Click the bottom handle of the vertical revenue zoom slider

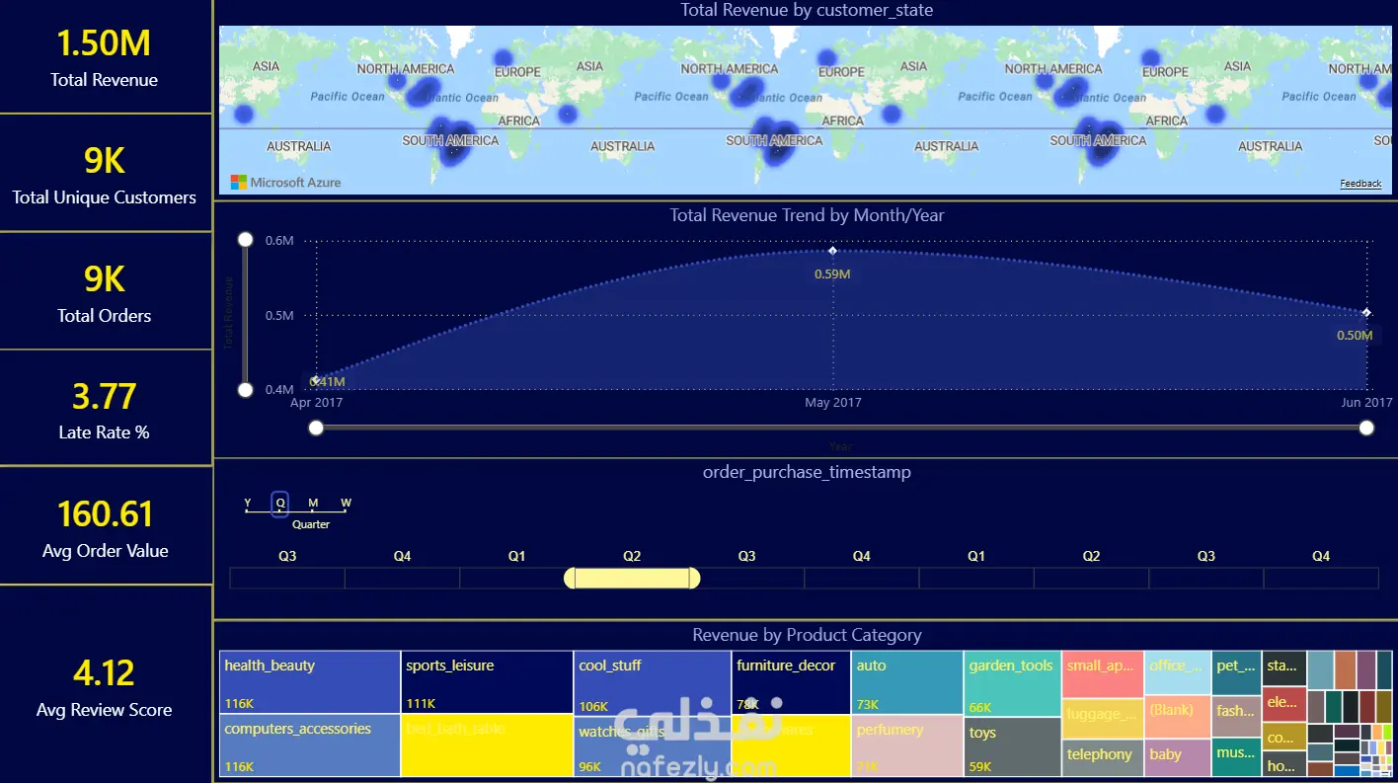pos(246,390)
